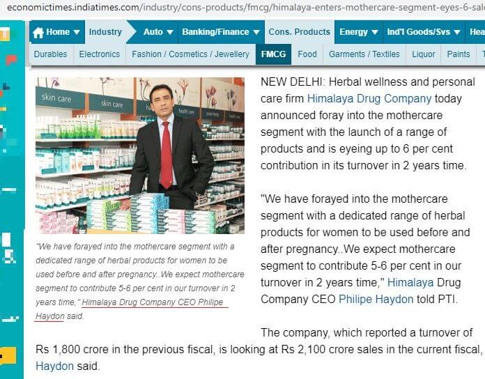Click the Home house icon
The width and height of the screenshot is (485, 379).
click(x=38, y=32)
